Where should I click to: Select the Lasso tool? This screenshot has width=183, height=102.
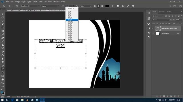tap(3, 21)
